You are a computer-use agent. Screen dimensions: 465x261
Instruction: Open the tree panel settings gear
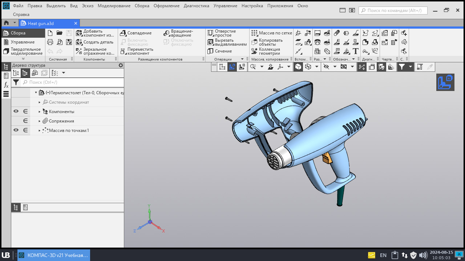point(121,66)
